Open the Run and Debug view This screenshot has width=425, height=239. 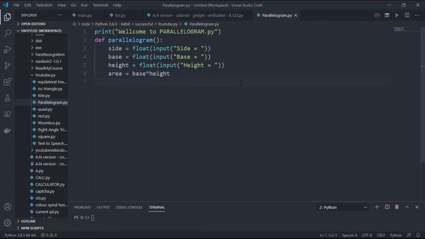7,49
